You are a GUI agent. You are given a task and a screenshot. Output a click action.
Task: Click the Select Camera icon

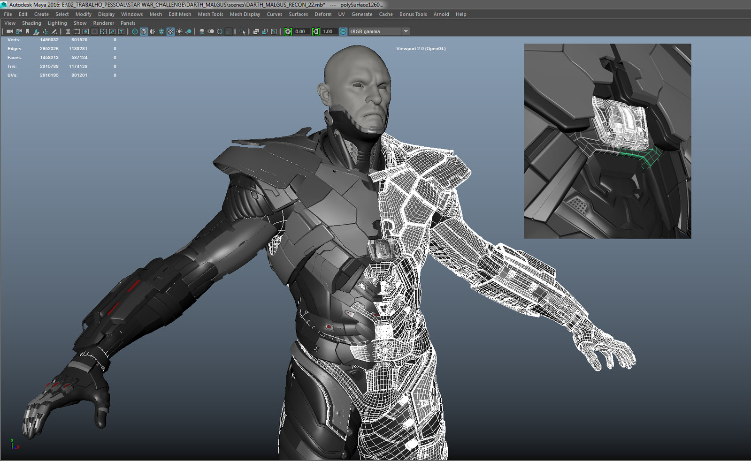[x=9, y=31]
